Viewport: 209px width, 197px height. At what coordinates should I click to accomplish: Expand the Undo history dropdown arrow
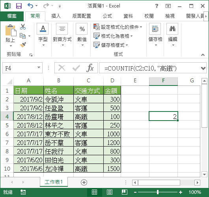click(x=36, y=6)
